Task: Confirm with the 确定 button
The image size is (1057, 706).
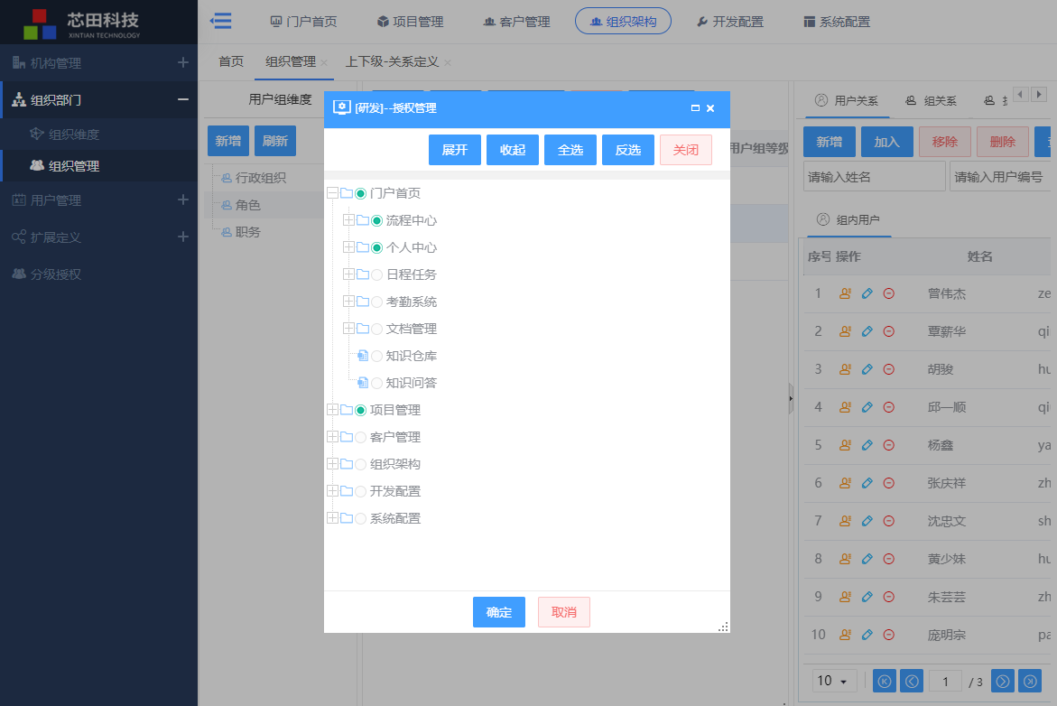Action: pyautogui.click(x=499, y=612)
